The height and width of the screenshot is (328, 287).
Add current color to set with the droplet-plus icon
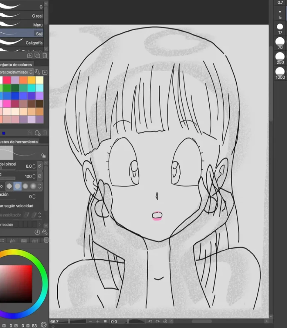tap(38, 133)
